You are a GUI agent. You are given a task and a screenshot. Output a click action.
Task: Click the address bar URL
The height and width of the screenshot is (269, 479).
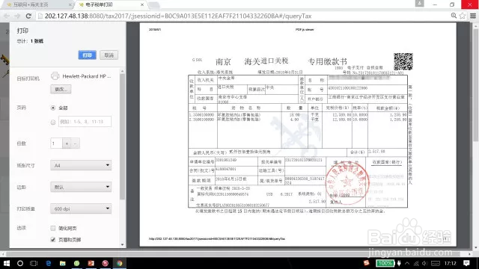pos(178,16)
